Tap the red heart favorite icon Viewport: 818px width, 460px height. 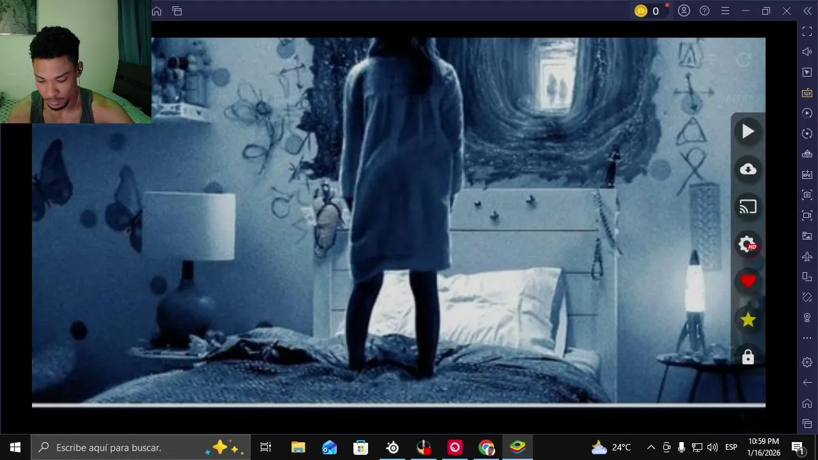748,281
